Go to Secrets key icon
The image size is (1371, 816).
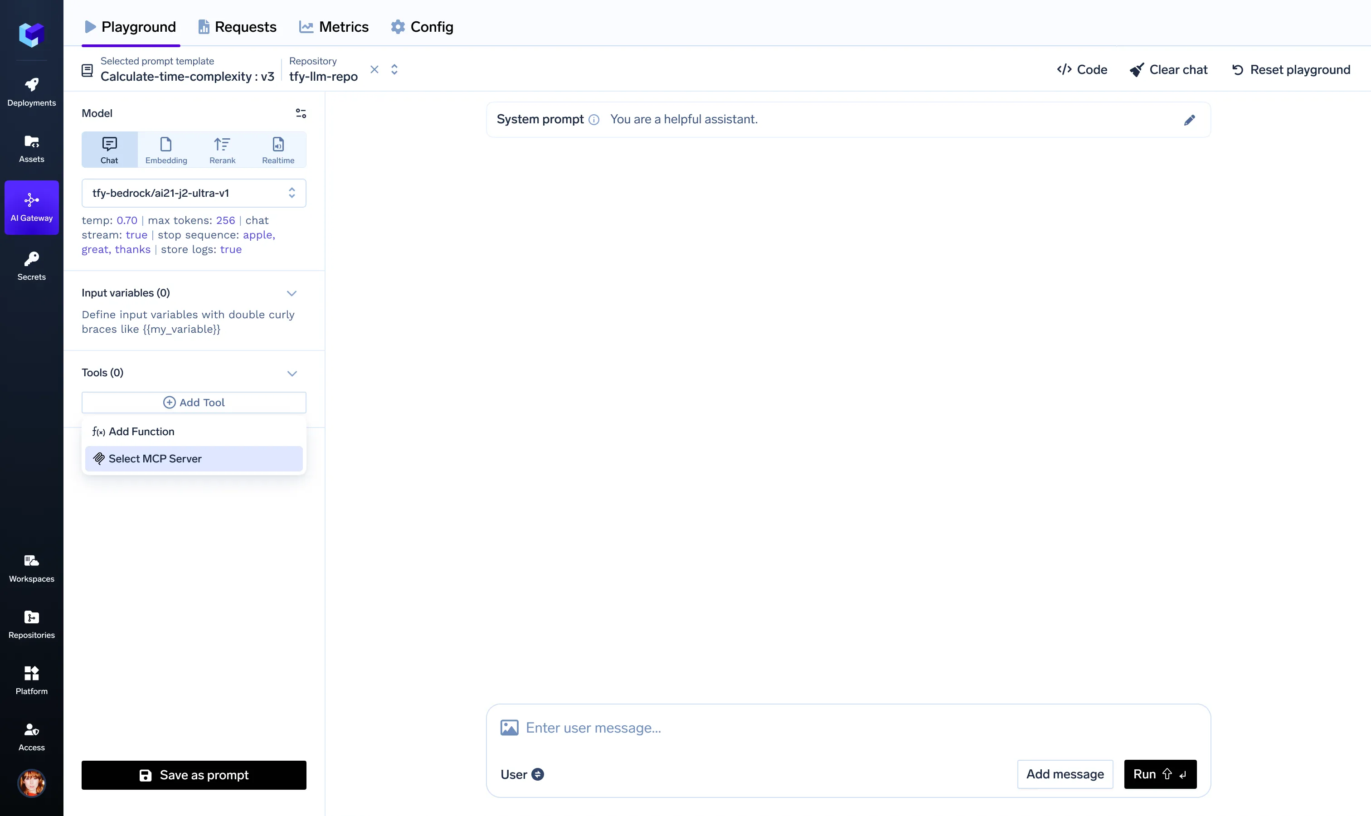coord(31,266)
